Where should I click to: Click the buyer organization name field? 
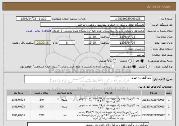[93, 25]
